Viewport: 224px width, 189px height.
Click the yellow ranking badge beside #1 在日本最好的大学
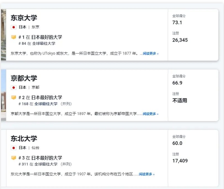click(13, 37)
